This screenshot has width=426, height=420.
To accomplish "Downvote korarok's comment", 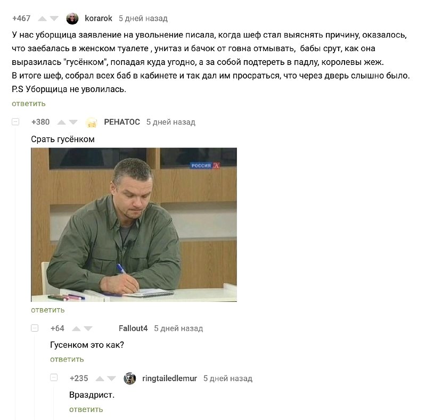I will click(54, 19).
